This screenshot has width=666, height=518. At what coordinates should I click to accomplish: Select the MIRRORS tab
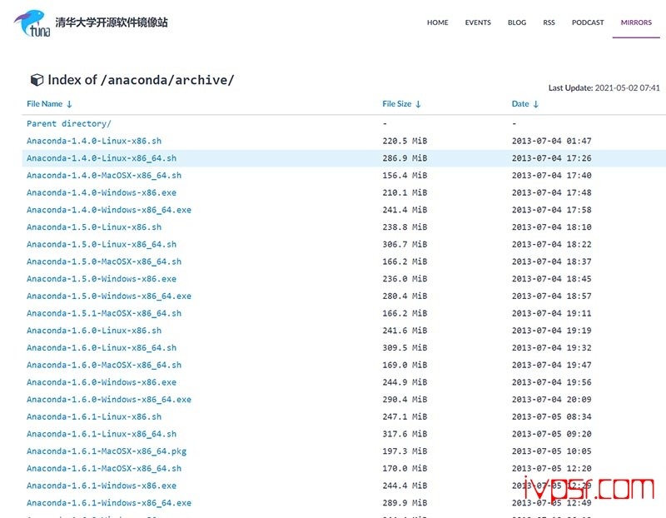[x=636, y=22]
